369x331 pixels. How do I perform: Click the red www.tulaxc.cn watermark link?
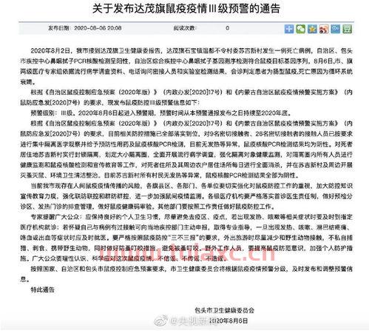click(186, 253)
